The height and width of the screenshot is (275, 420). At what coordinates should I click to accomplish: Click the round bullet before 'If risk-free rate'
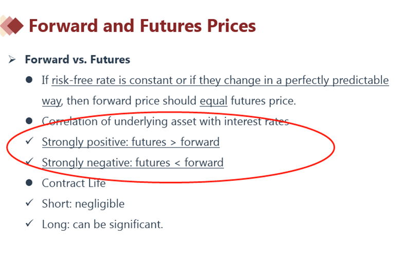tap(30, 80)
